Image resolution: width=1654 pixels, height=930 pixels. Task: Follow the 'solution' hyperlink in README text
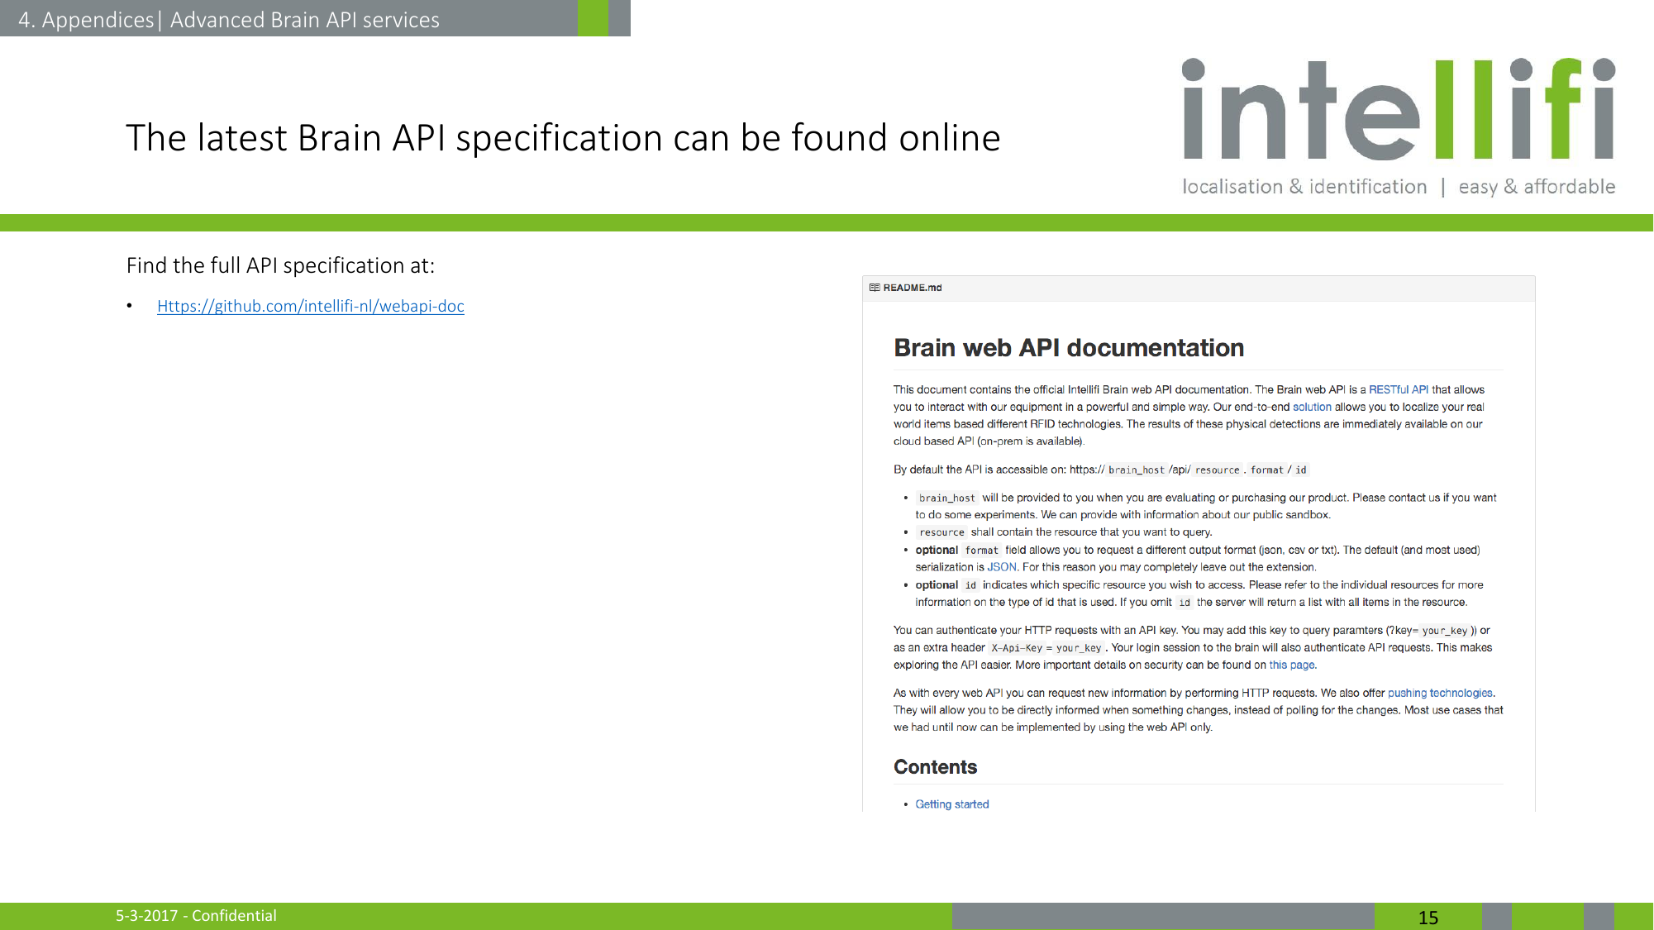click(x=1312, y=407)
